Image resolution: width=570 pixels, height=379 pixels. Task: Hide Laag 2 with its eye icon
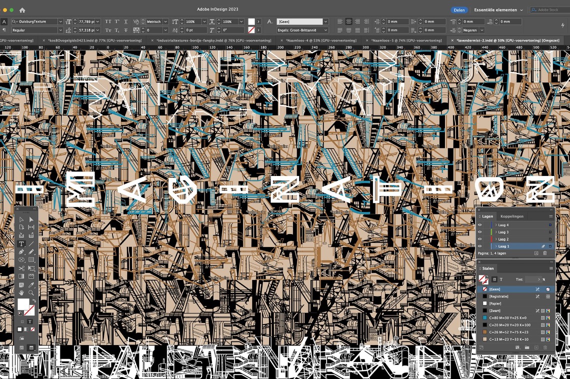[x=480, y=239]
